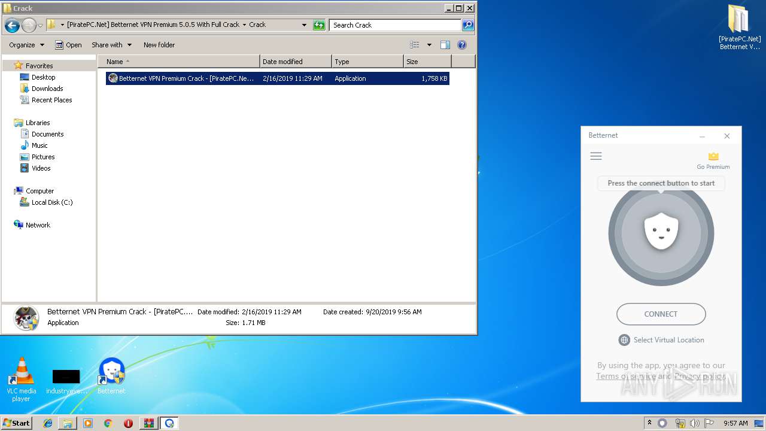Open the [PiratePC.Net] Betternet folder on desktop

pyautogui.click(x=740, y=27)
